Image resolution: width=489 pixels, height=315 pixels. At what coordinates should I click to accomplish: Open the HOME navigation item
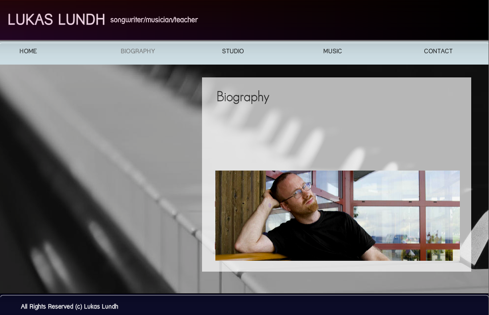[28, 51]
